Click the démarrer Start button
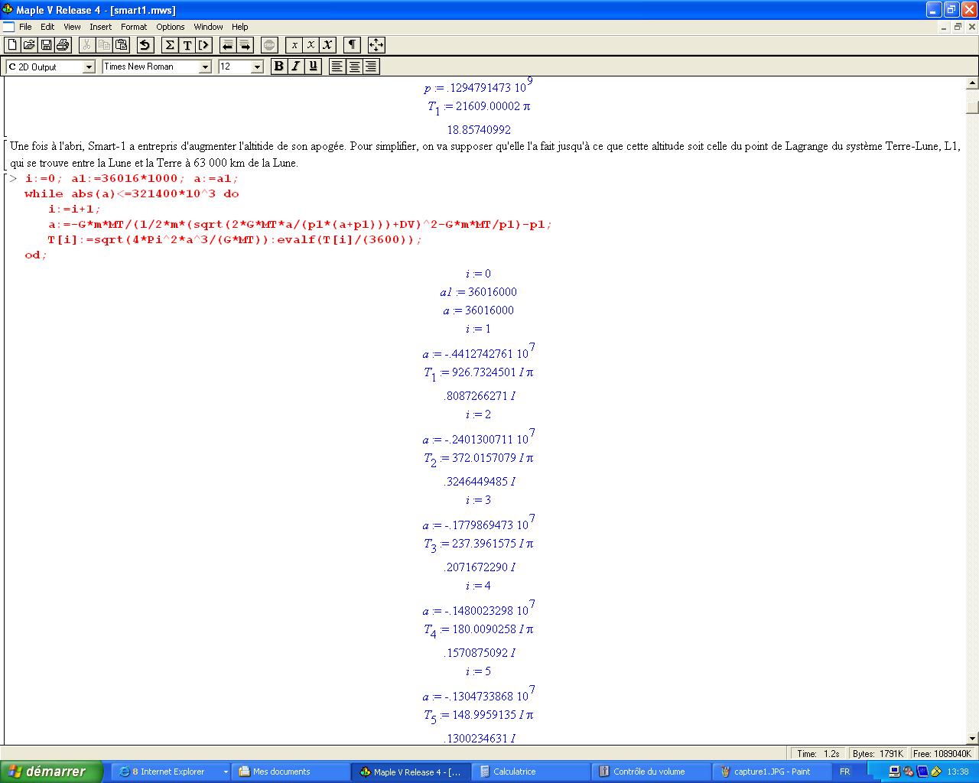Screen dimensions: 979x783 [x=51, y=772]
